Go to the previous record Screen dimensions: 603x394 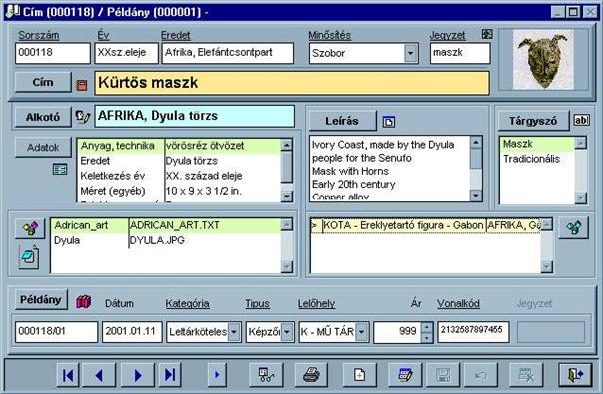(99, 375)
